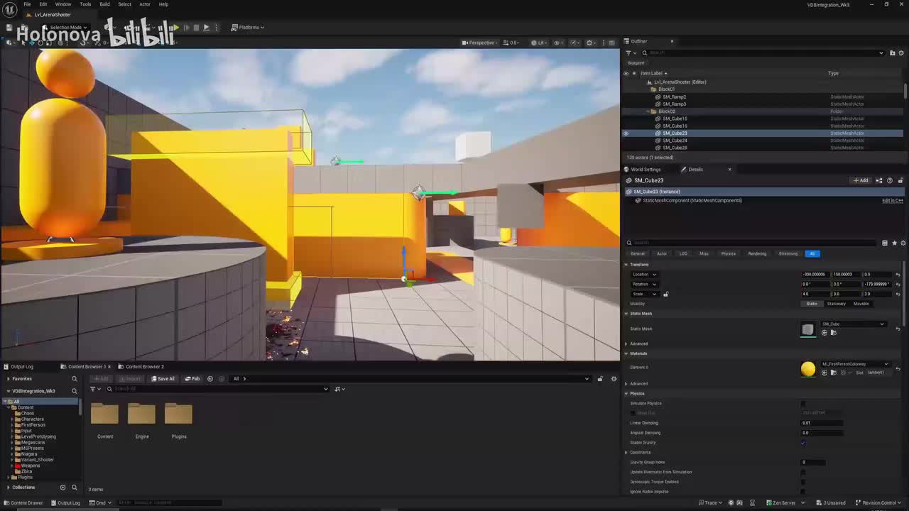Toggle the Enable Gravity checkbox
This screenshot has height=511, width=909.
coord(803,443)
